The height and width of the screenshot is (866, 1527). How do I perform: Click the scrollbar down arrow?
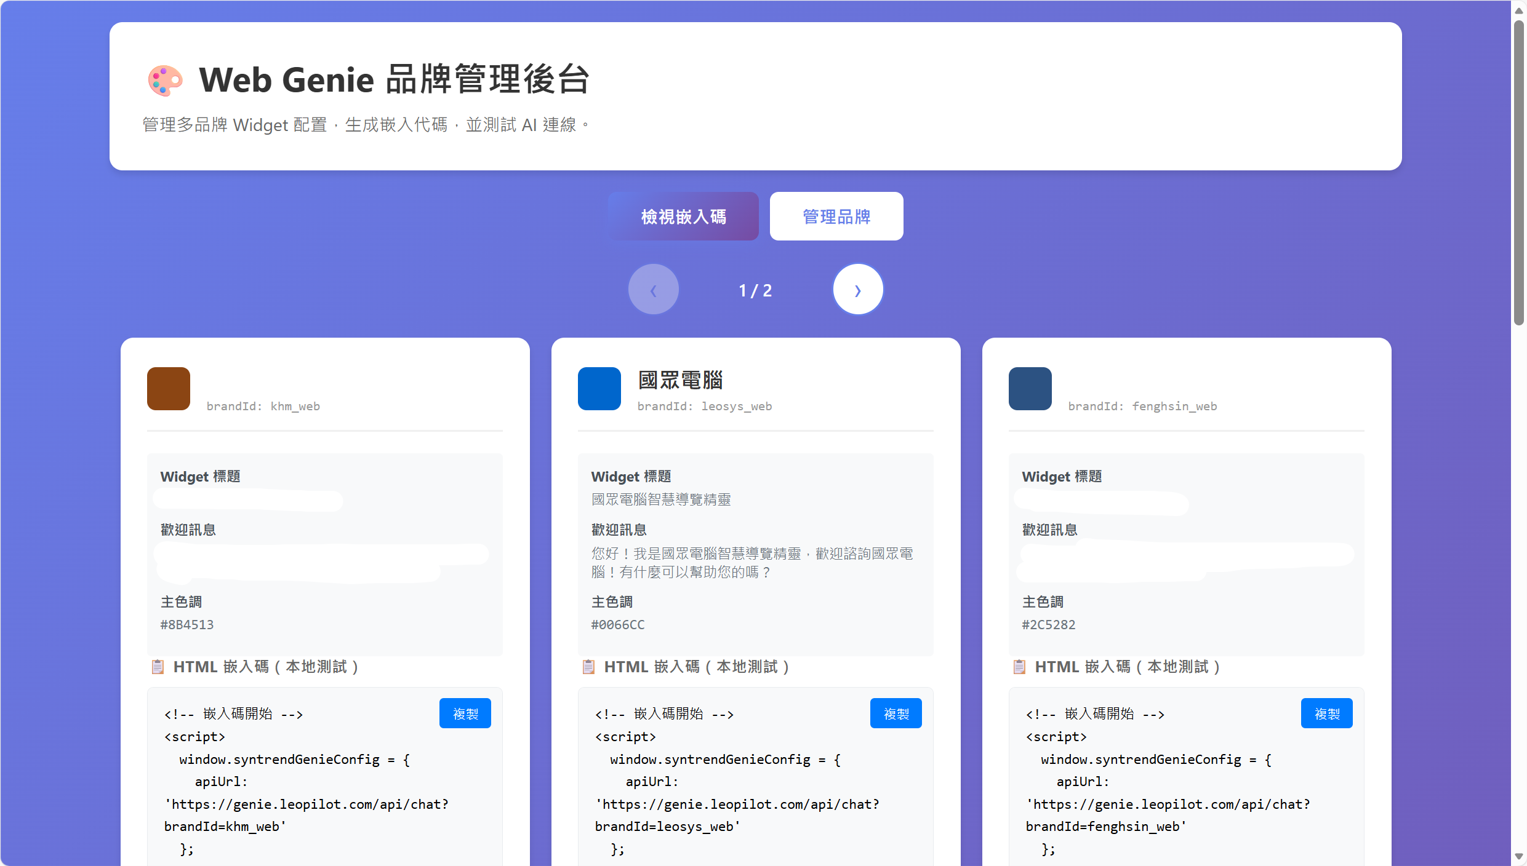(x=1518, y=857)
